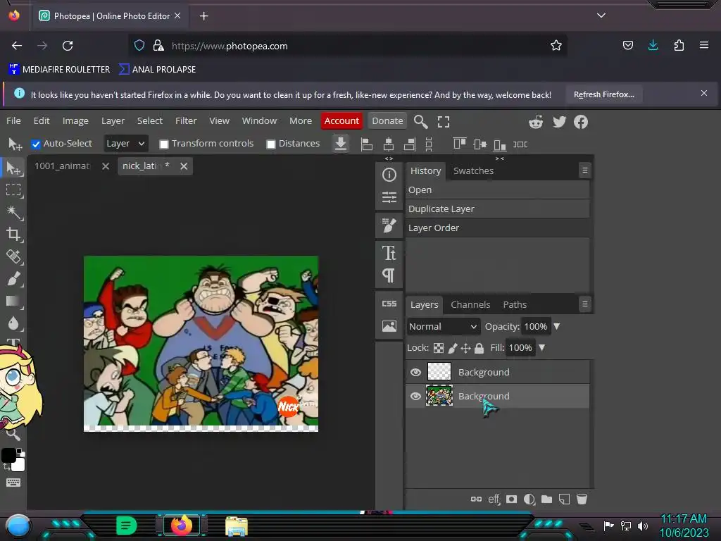Open the on-screen keyboard icon
Image resolution: width=721 pixels, height=541 pixels.
coord(13,482)
